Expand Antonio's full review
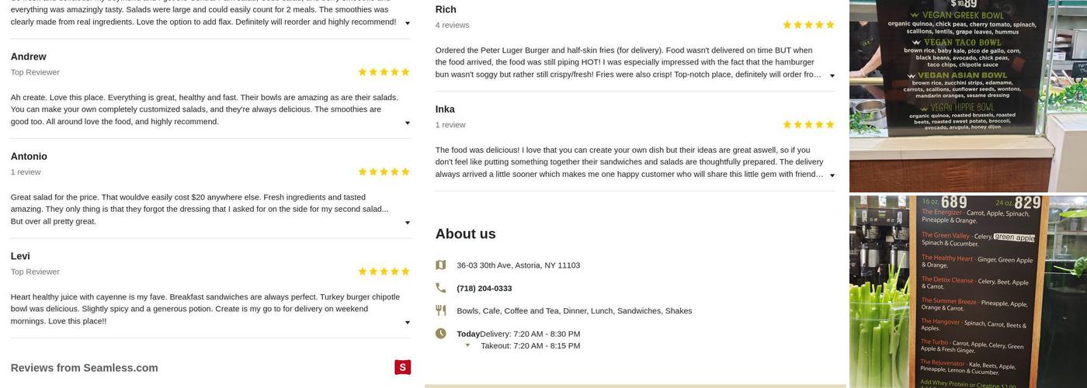Image resolution: width=1087 pixels, height=388 pixels. pyautogui.click(x=408, y=223)
